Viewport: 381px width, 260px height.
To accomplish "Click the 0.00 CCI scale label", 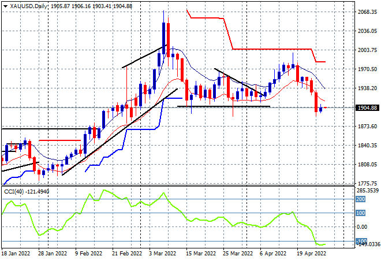I will [362, 227].
